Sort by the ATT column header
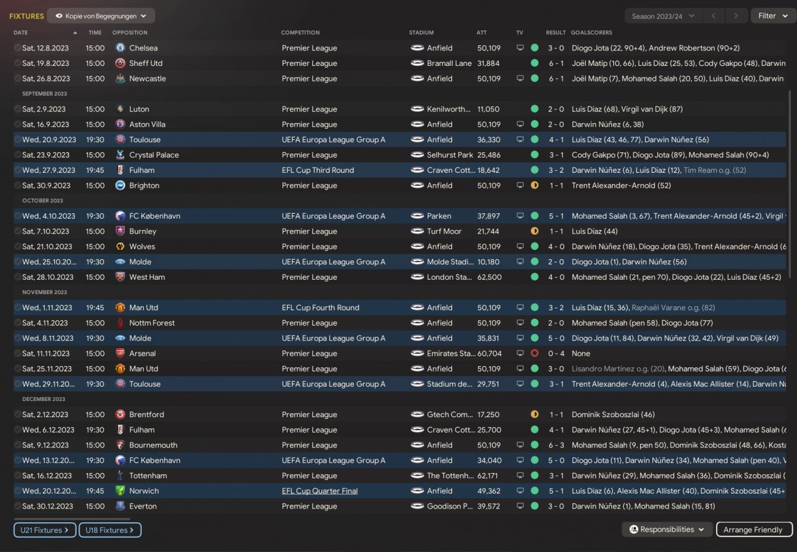The height and width of the screenshot is (552, 797). pos(482,32)
